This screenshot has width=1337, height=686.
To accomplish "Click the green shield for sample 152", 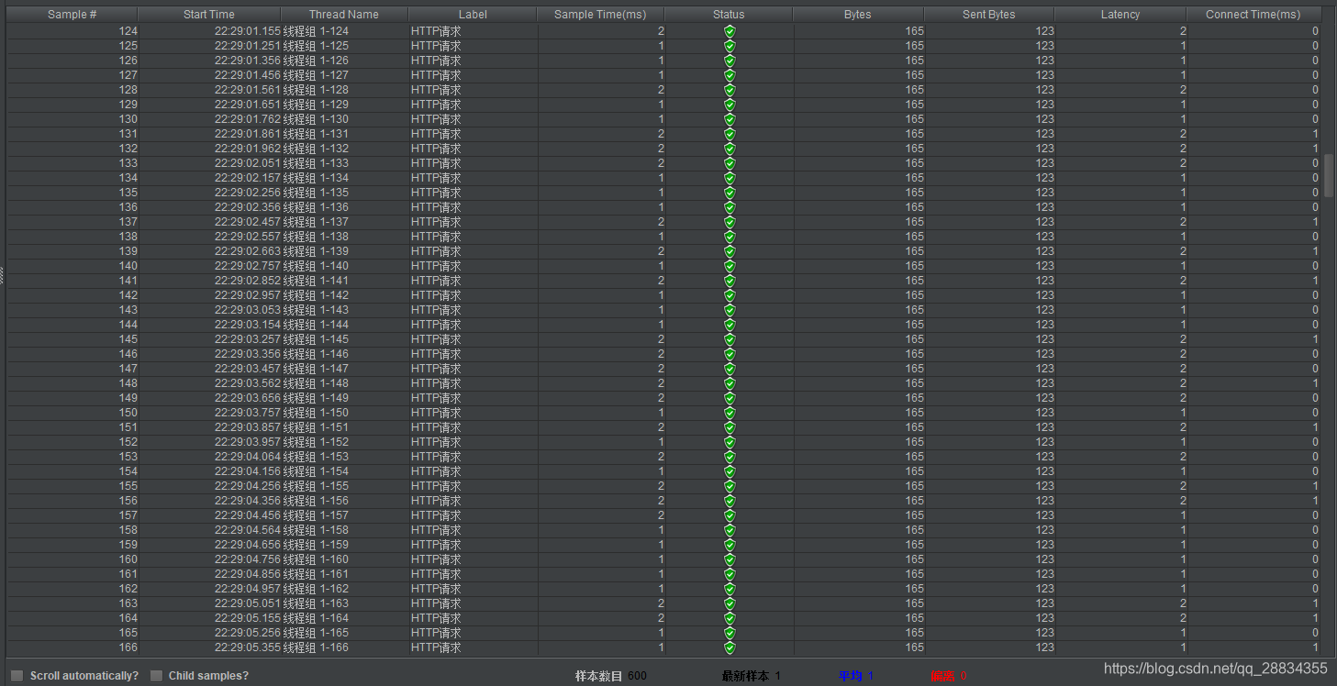I will [730, 442].
